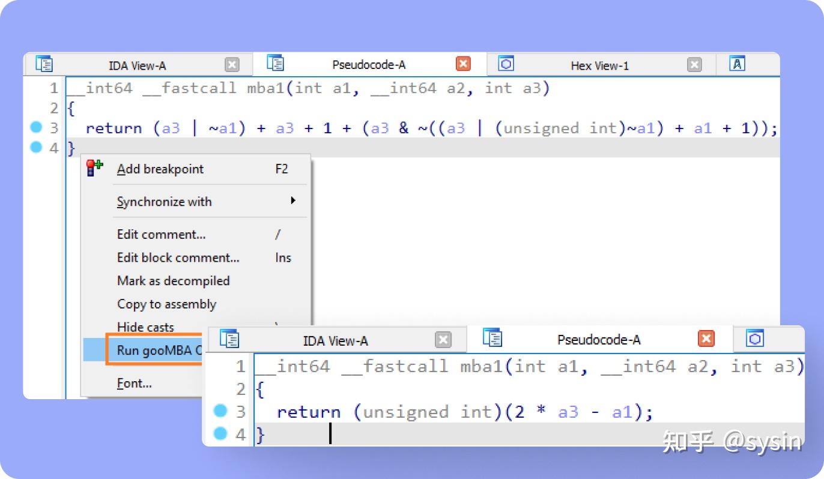Toggle the breakpoint marker on line 4
The width and height of the screenshot is (824, 479).
click(37, 148)
